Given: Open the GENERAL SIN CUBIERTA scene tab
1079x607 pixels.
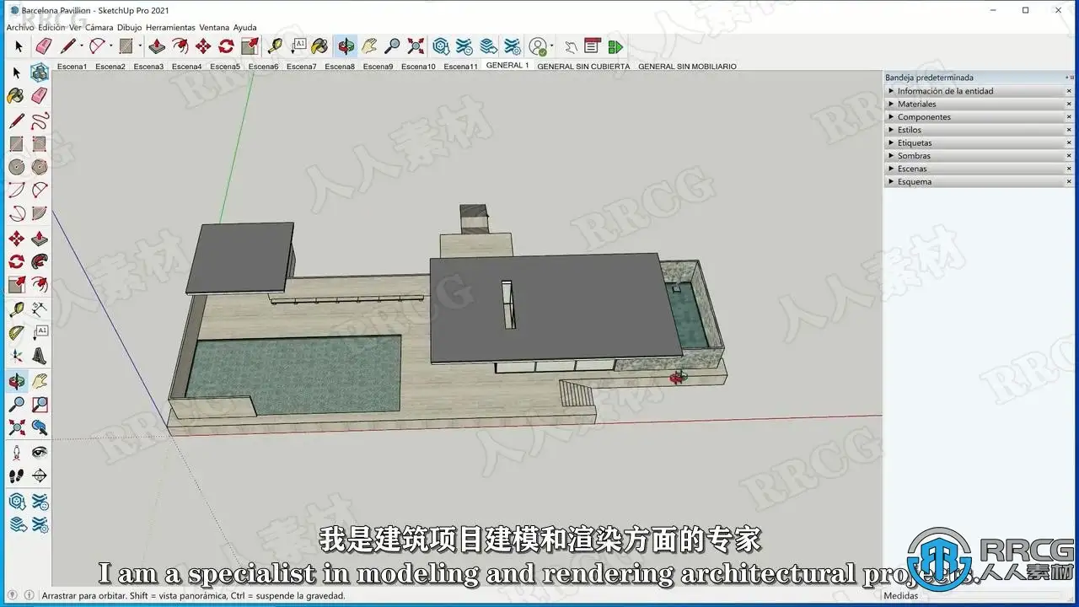Looking at the screenshot, I should (583, 67).
